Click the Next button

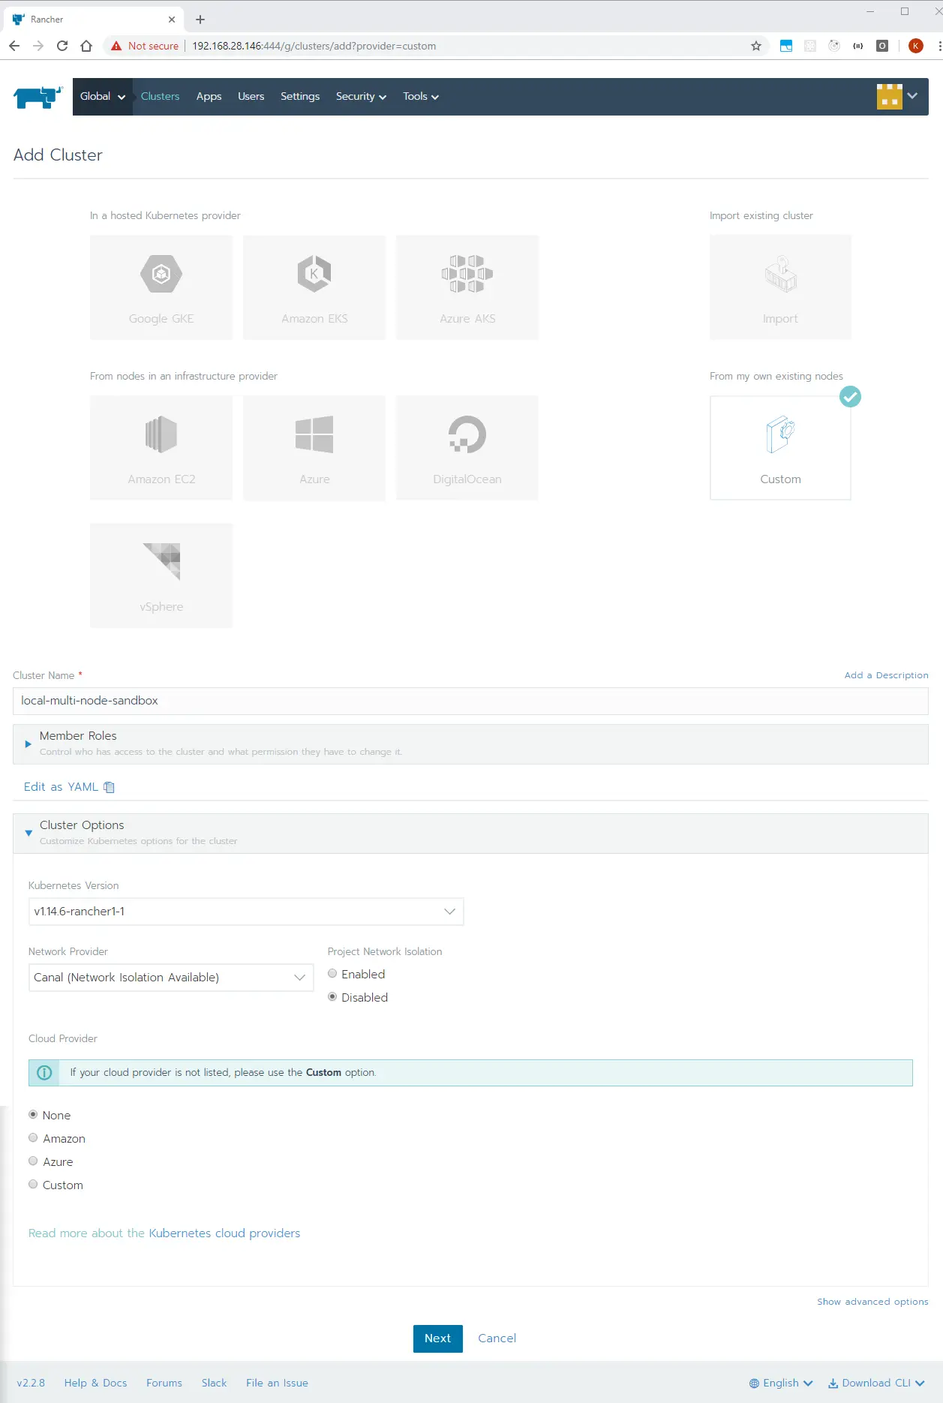437,1338
